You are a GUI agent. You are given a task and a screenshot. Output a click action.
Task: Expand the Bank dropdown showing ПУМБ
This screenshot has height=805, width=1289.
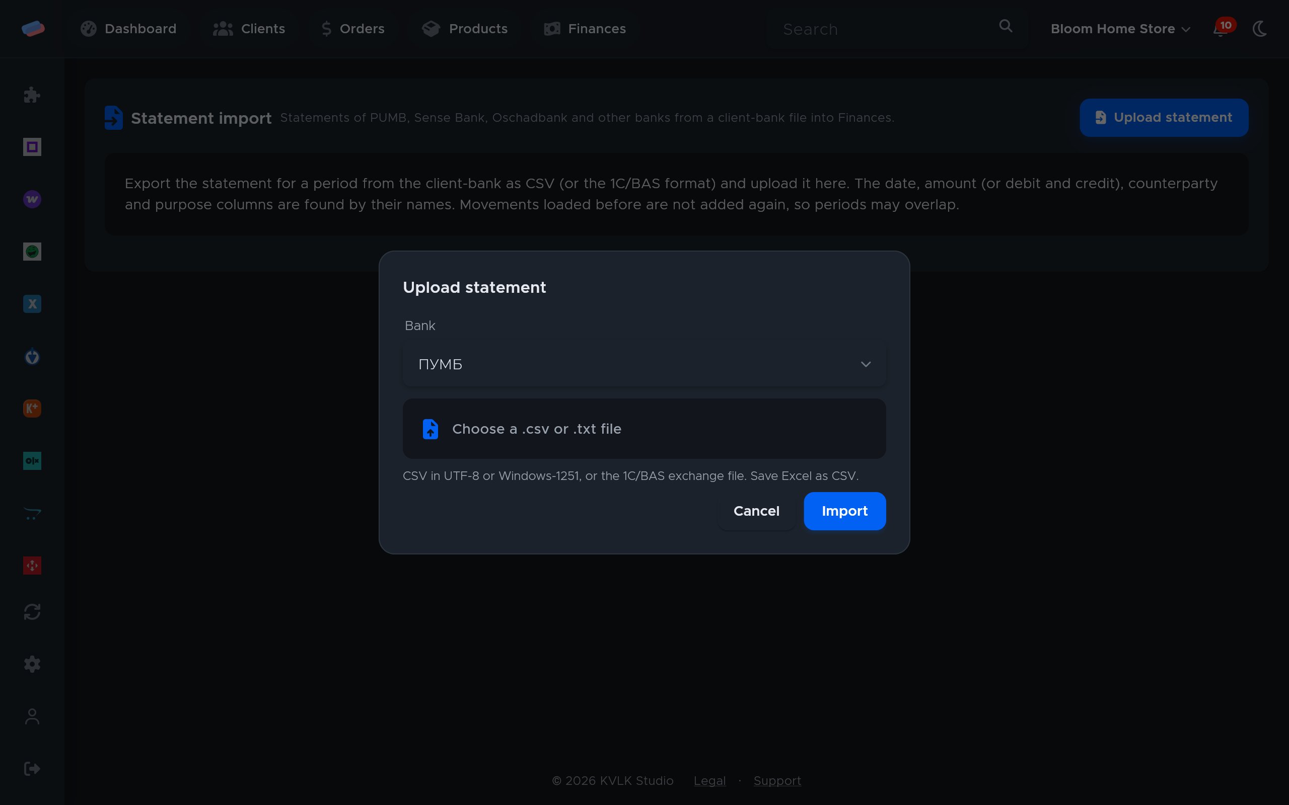pos(644,364)
